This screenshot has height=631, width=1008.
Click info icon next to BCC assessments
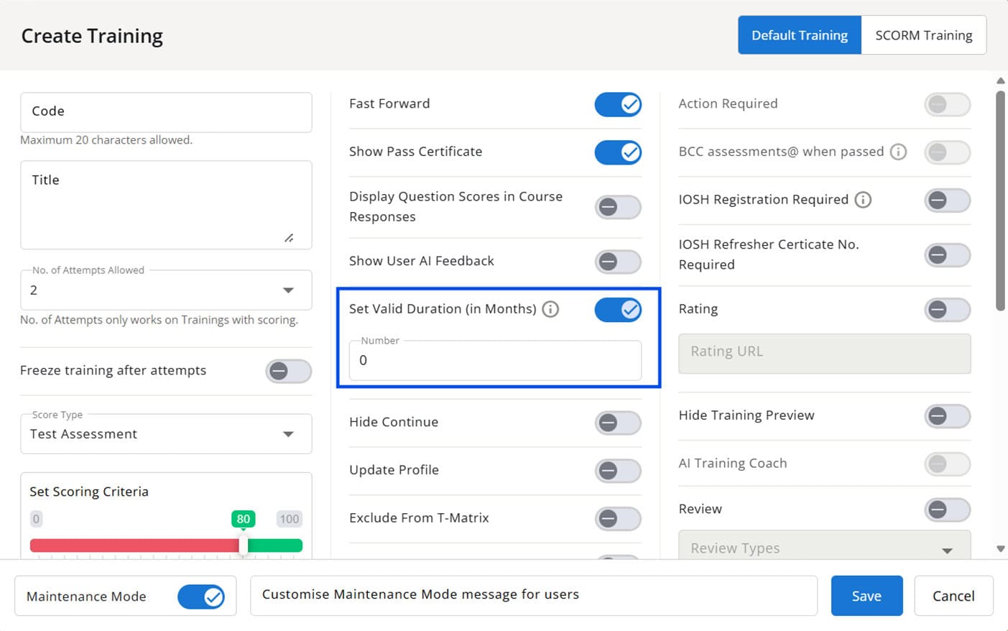898,152
